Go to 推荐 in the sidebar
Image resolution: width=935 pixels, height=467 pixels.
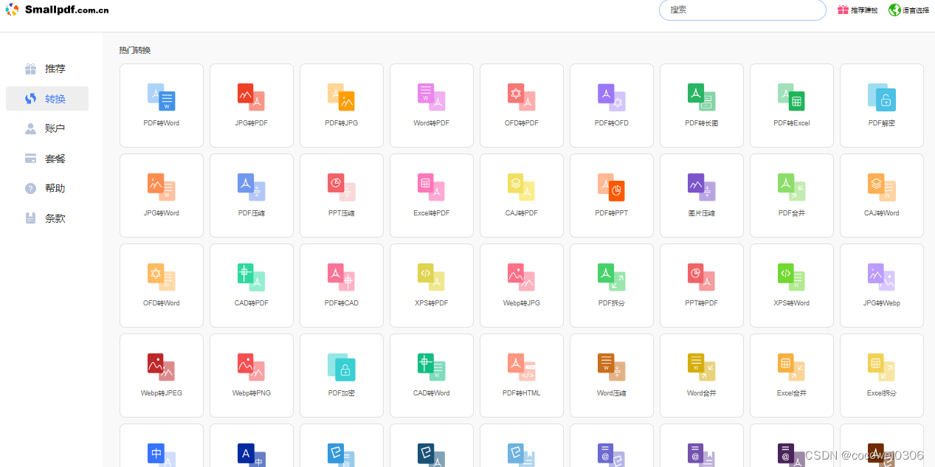tap(47, 69)
